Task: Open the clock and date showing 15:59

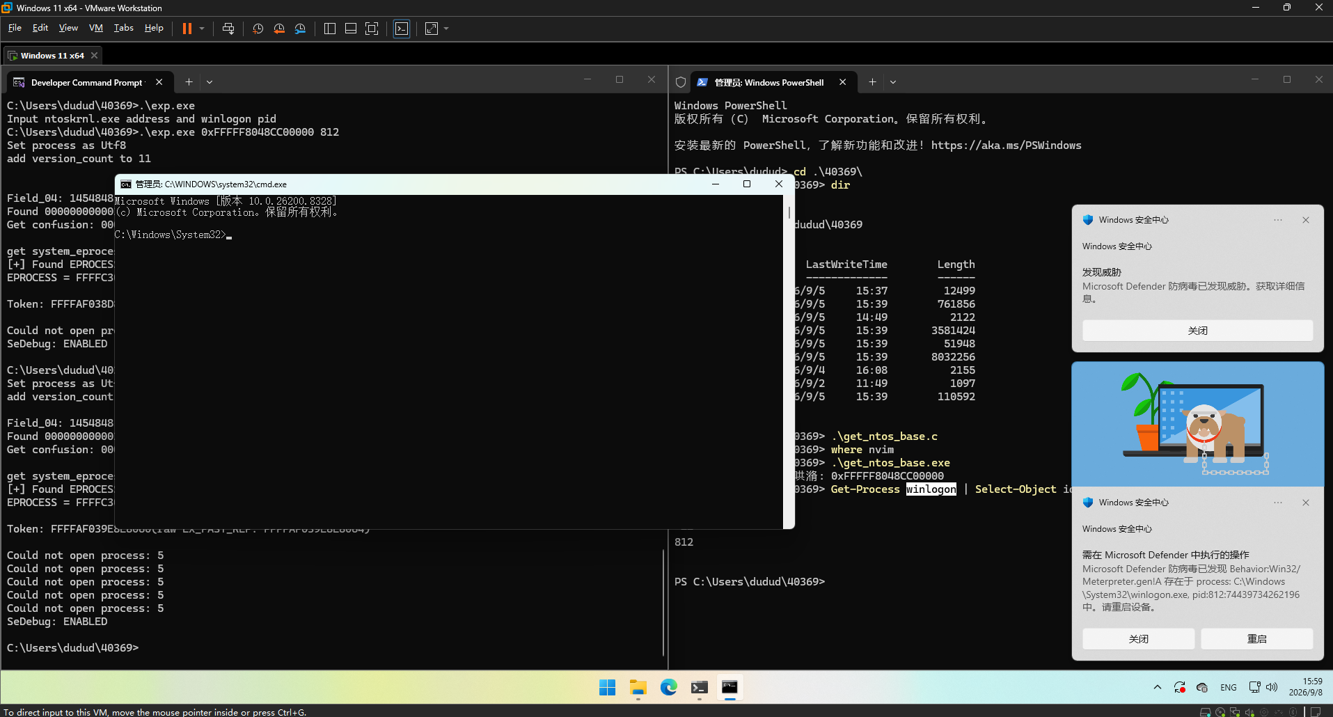Action: coord(1305,687)
